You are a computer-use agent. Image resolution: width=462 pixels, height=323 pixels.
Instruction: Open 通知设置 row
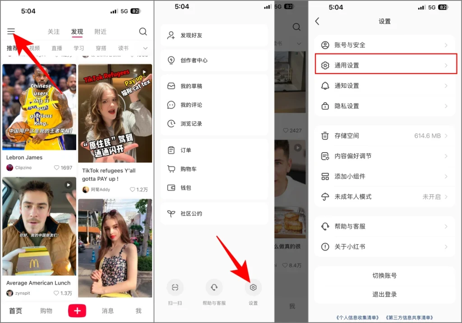tap(384, 86)
